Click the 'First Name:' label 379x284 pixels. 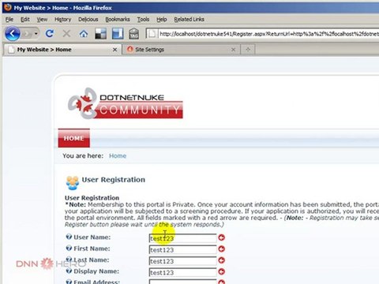92,248
